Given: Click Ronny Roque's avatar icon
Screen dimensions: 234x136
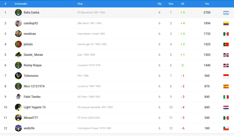Looking at the screenshot, I should 18,65.
